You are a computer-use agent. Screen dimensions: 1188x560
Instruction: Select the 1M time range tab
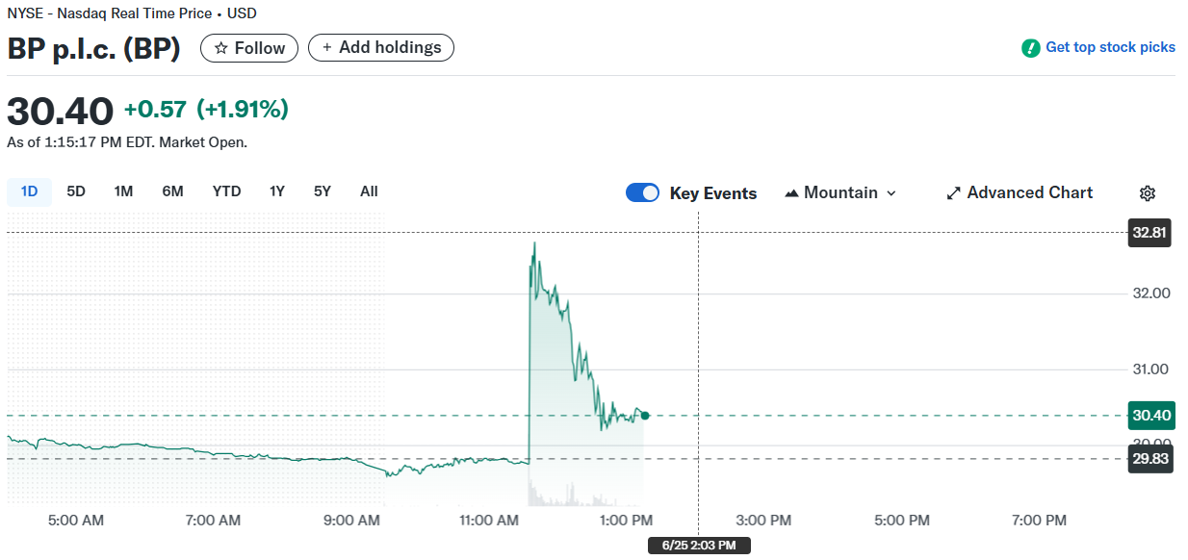click(123, 191)
